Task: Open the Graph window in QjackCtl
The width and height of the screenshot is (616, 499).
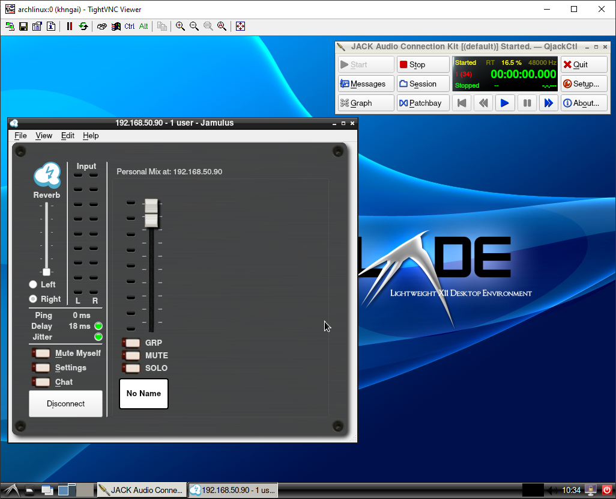Action: pyautogui.click(x=366, y=103)
